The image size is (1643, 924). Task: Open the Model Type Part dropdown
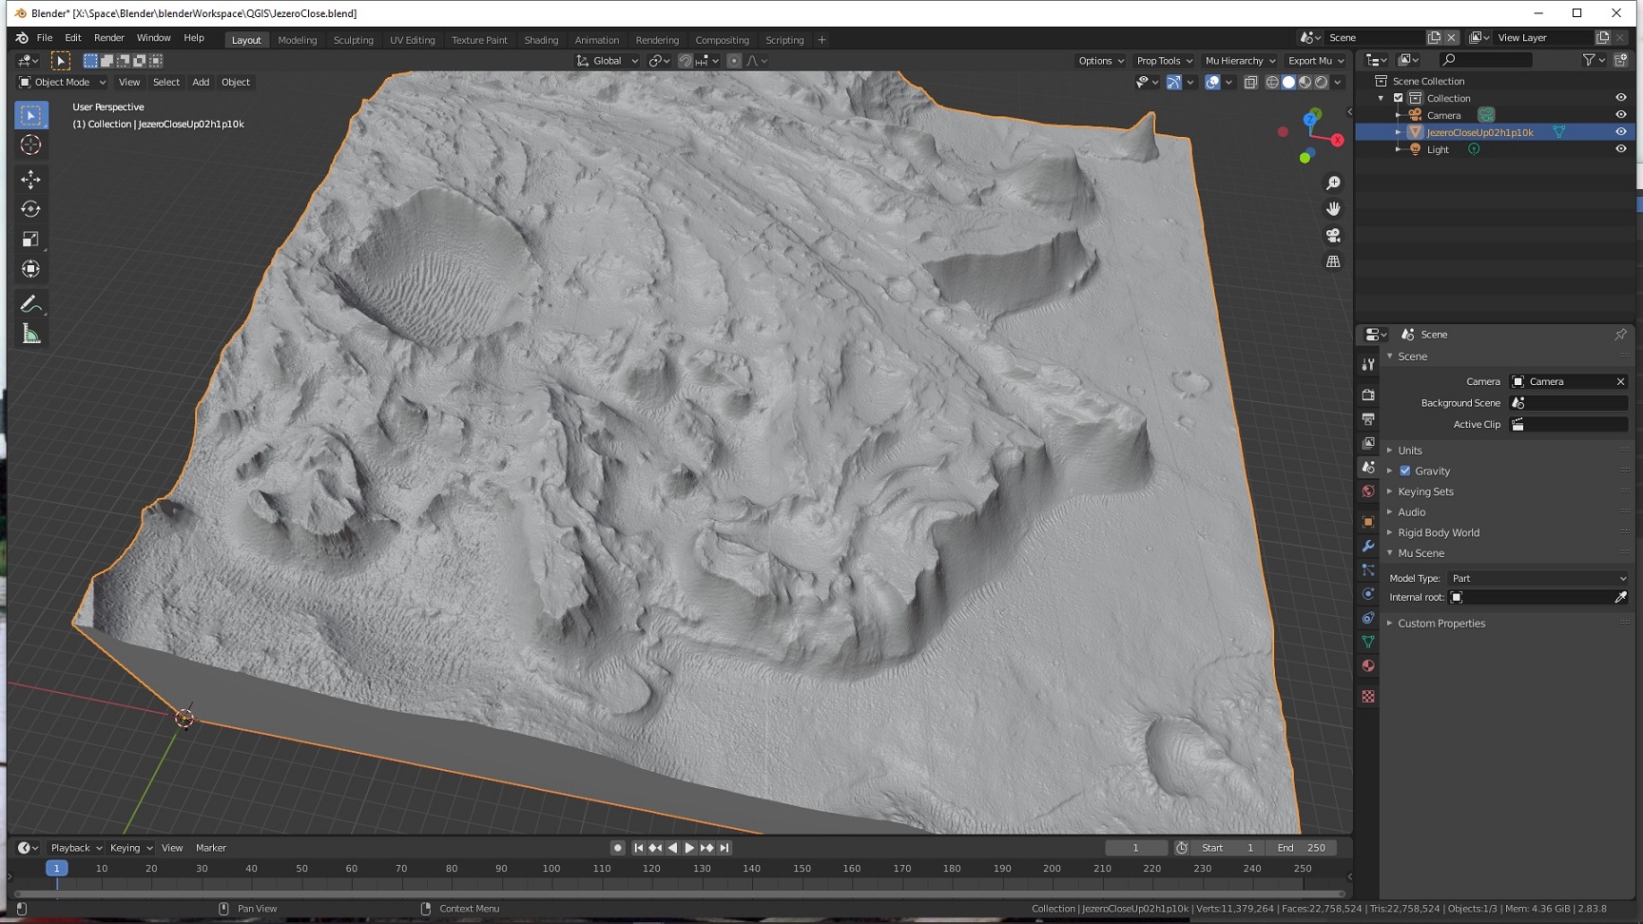[x=1537, y=578]
